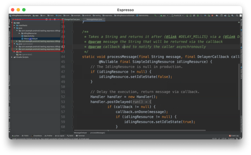This screenshot has height=155, width=251.
Task: Click MainActivity in top breadcrumb bar
Action: point(142,16)
